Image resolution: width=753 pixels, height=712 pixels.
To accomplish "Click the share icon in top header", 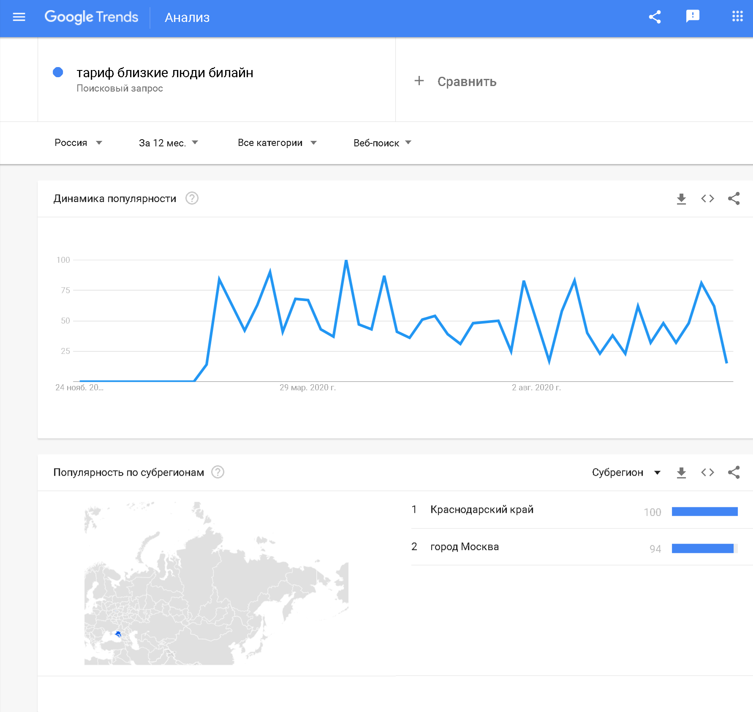I will coord(655,17).
